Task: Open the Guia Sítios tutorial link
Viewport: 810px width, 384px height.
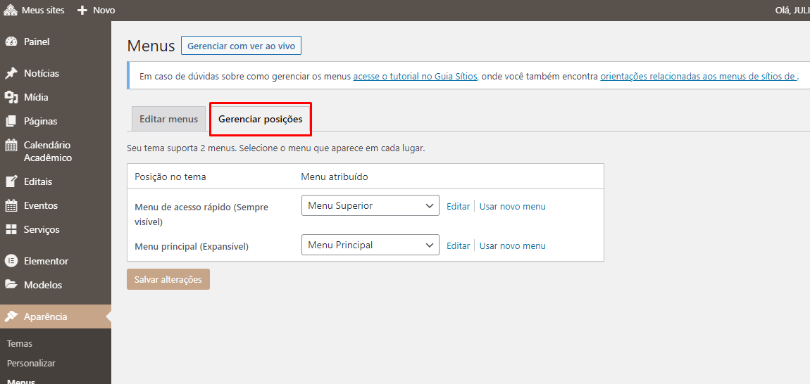Action: pos(415,76)
